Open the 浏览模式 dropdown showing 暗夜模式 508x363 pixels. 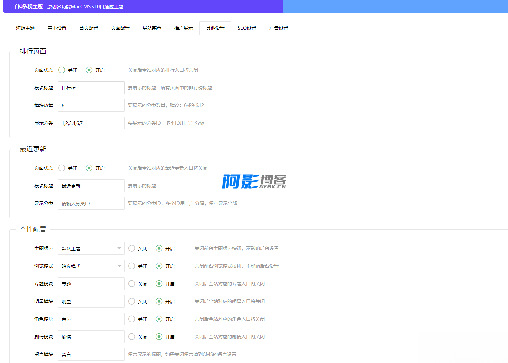[x=91, y=266]
